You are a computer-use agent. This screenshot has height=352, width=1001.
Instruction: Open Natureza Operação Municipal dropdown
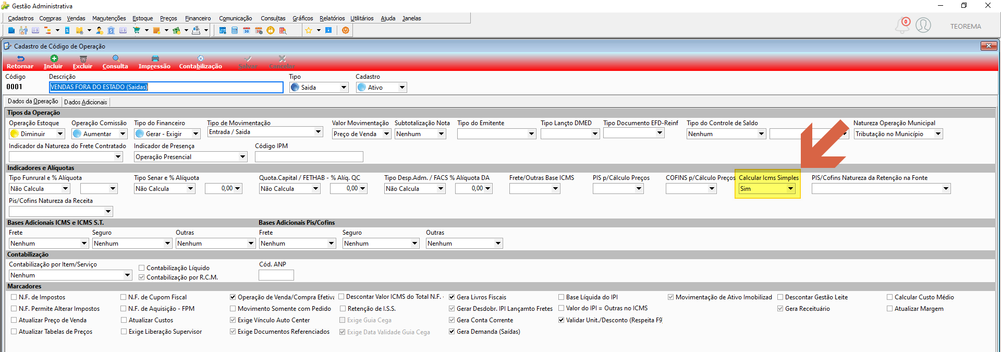click(x=898, y=134)
